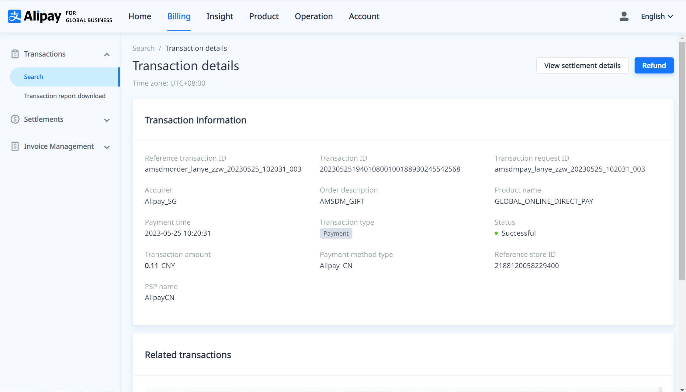The width and height of the screenshot is (686, 392).
Task: Click the Payment transaction type tag
Action: pyautogui.click(x=336, y=233)
